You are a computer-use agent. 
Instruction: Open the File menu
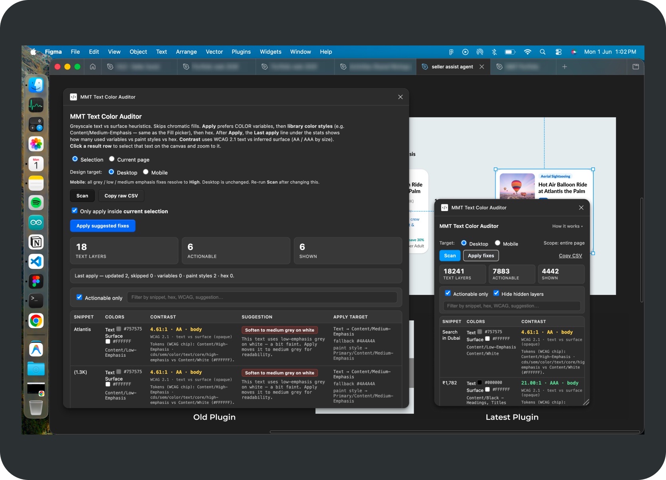click(x=75, y=52)
